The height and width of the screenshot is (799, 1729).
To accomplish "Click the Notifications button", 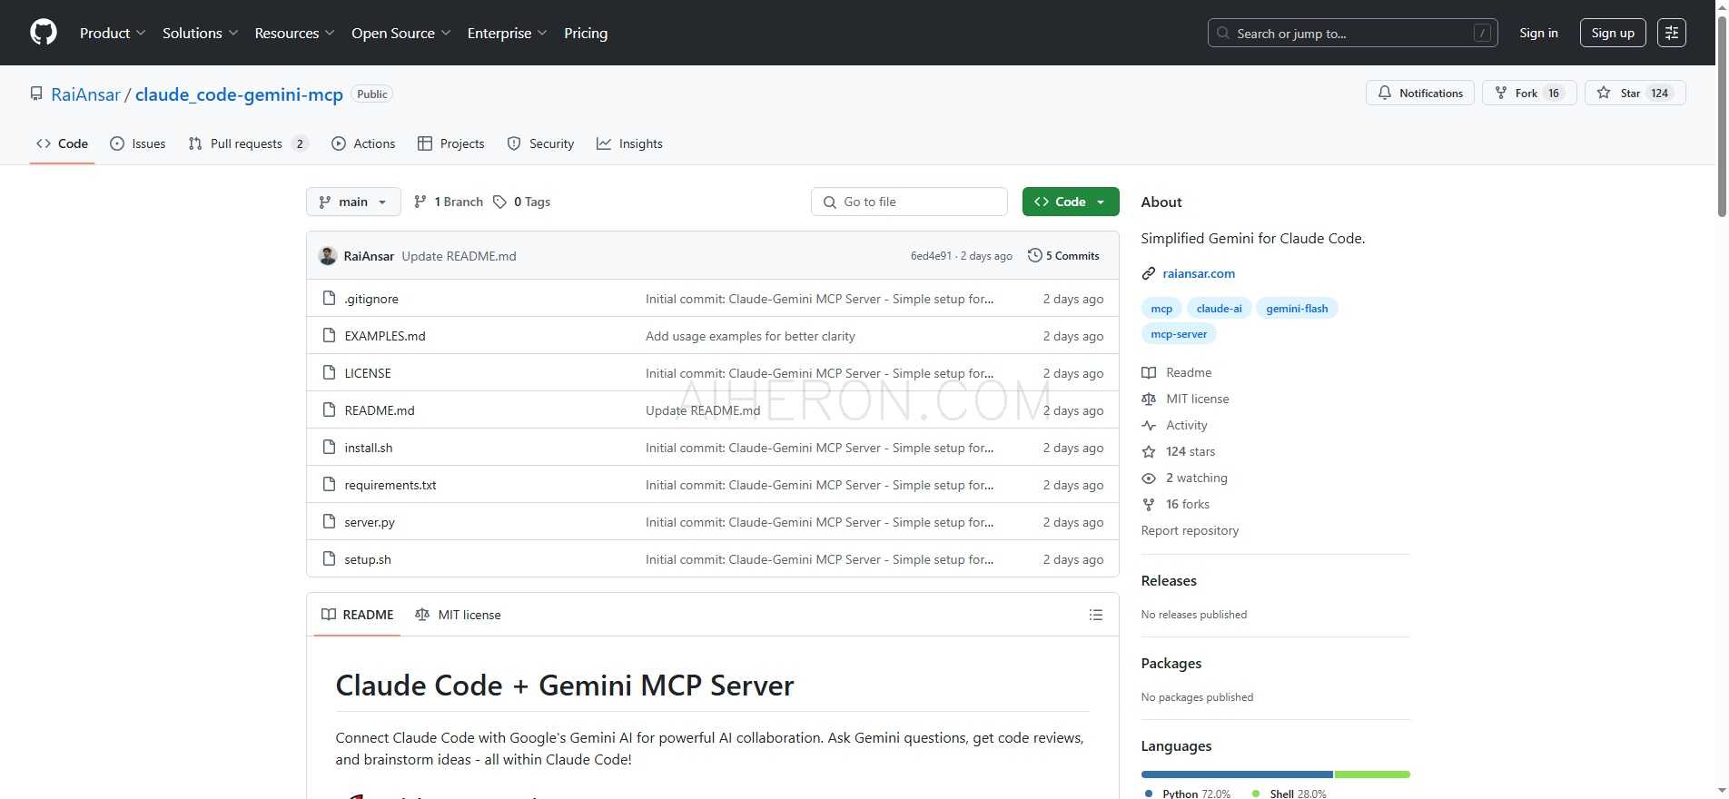I will coord(1420,93).
